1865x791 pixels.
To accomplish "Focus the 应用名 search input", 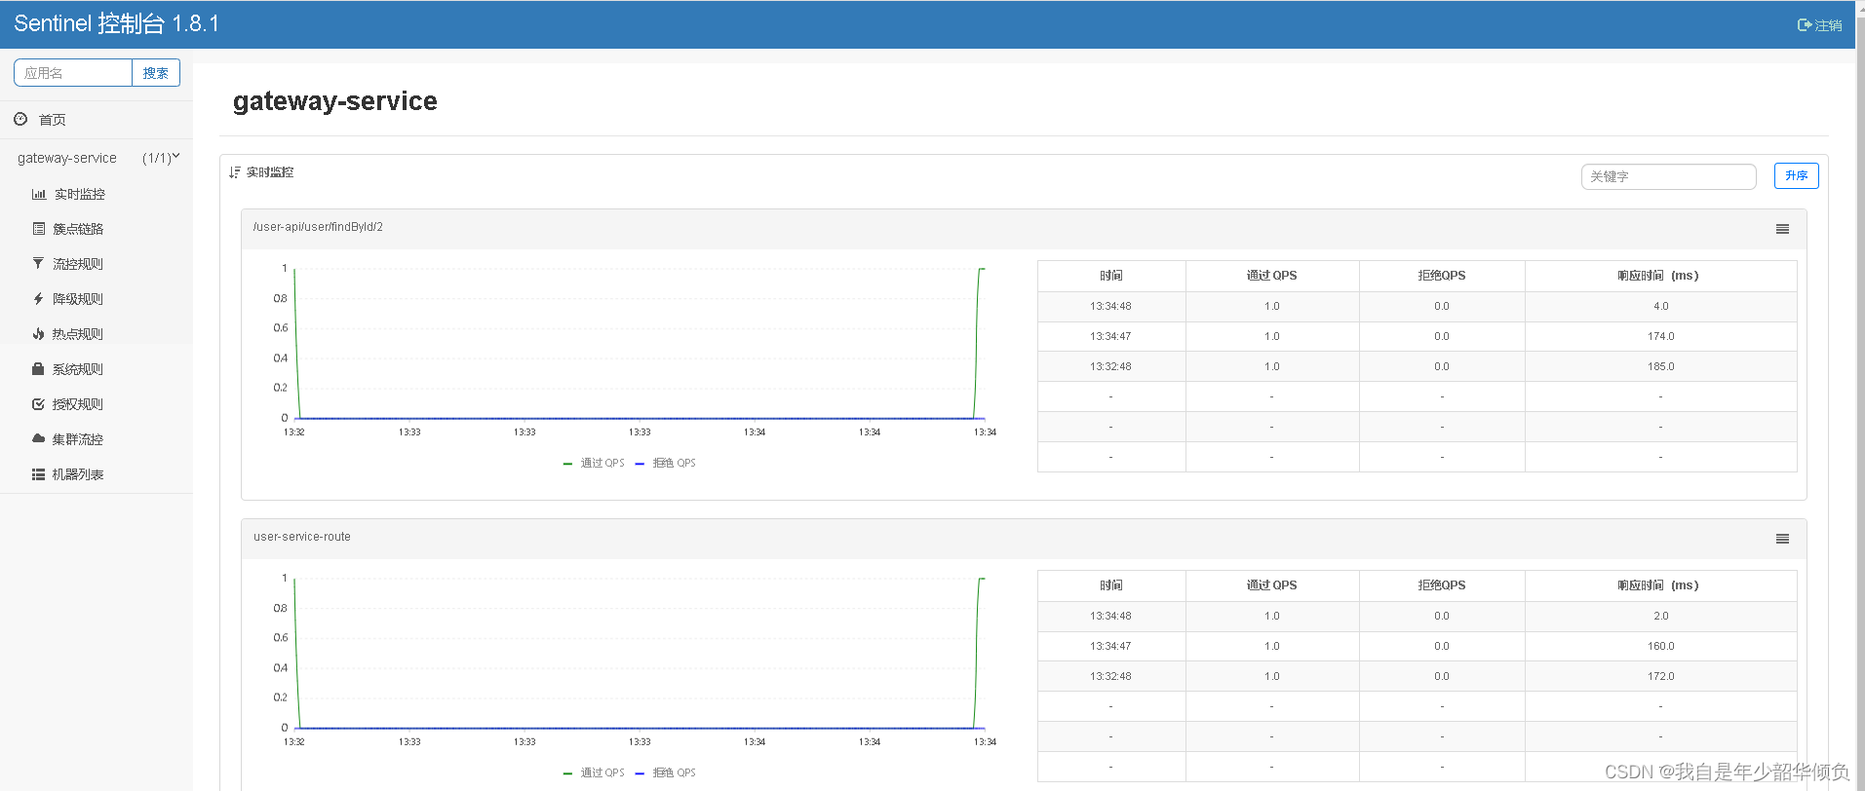I will click(73, 73).
